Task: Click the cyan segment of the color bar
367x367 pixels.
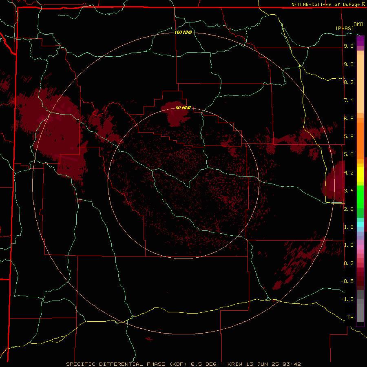Action: pyautogui.click(x=360, y=224)
